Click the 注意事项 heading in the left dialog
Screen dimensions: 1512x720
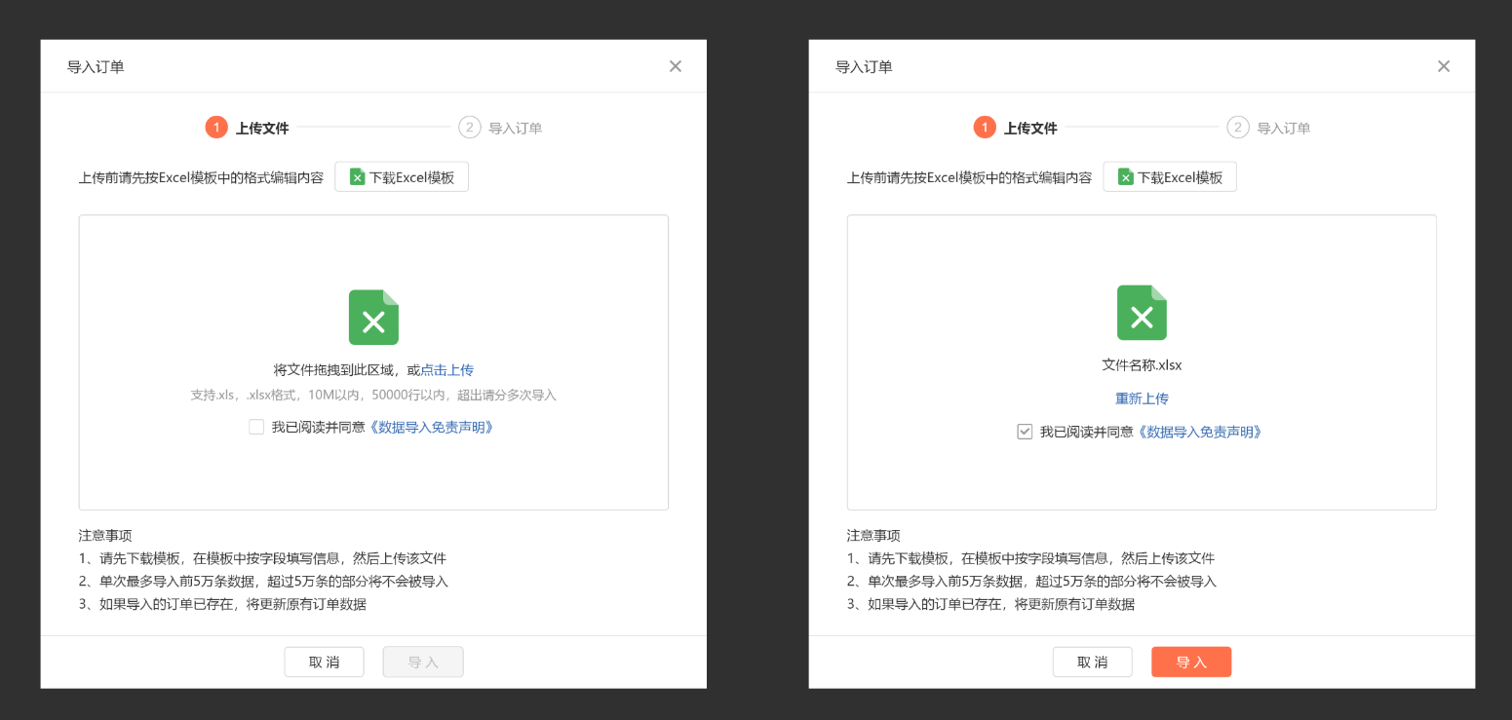click(x=105, y=535)
